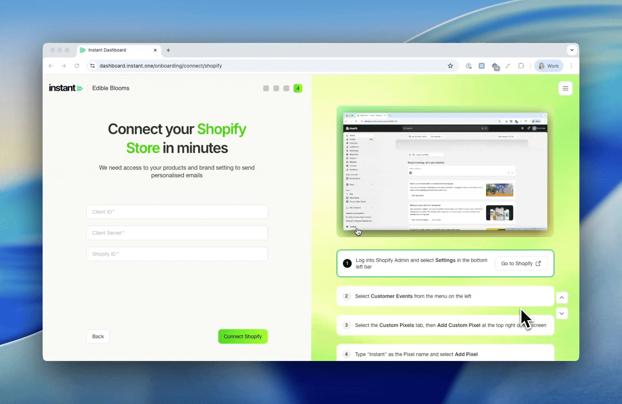622x404 pixels.
Task: Open Shopify via the Go to Shopify link
Action: pos(521,263)
